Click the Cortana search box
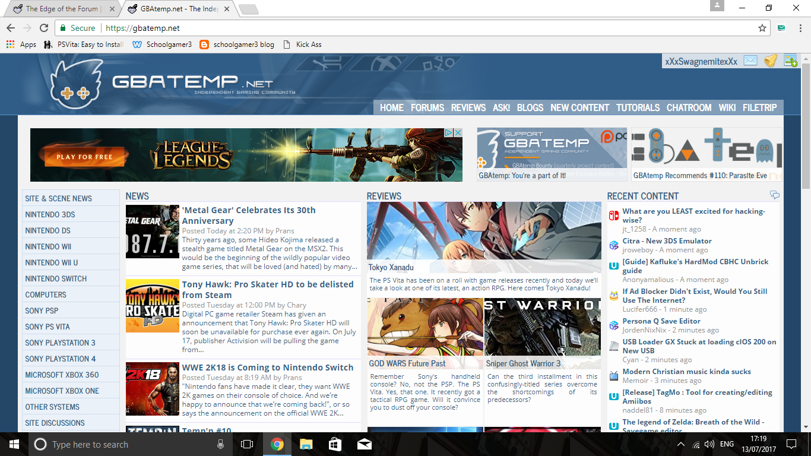Image resolution: width=811 pixels, height=456 pixels. click(129, 444)
